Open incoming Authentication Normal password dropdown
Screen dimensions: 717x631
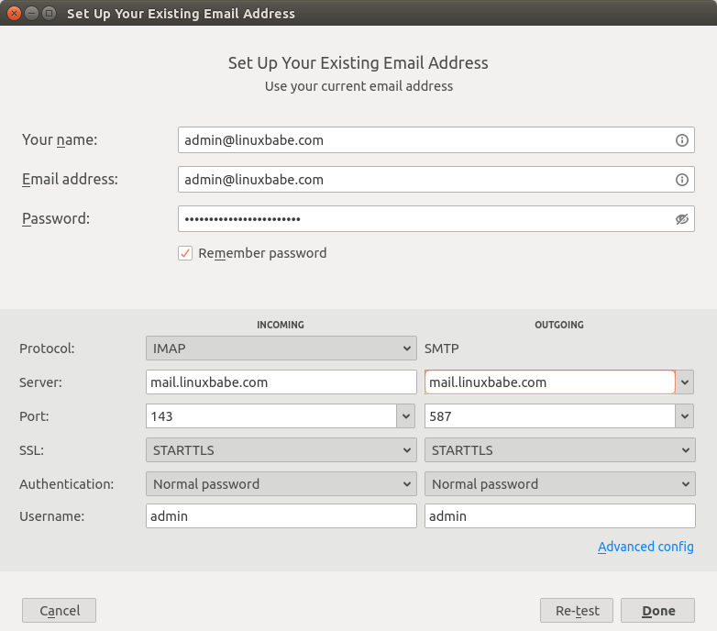click(281, 484)
